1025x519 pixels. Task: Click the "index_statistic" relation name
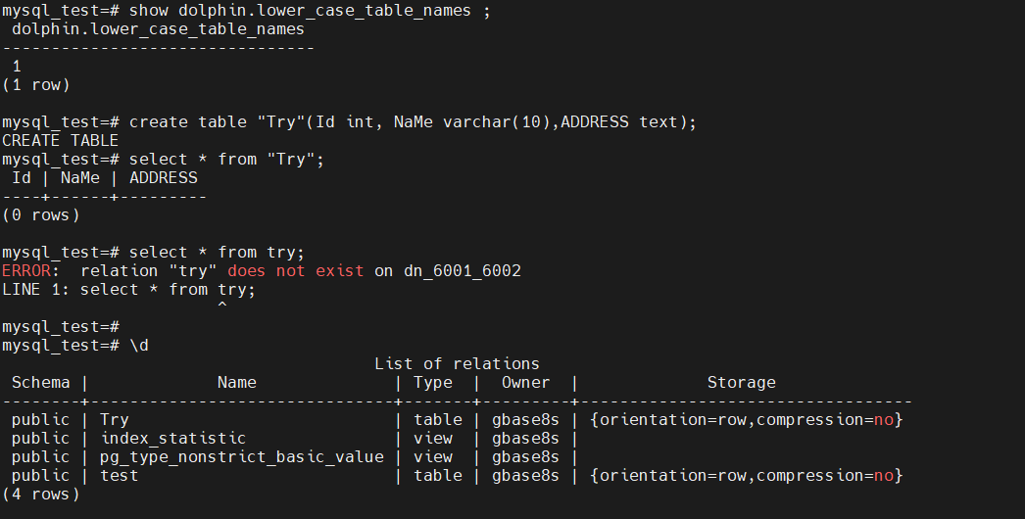(173, 439)
